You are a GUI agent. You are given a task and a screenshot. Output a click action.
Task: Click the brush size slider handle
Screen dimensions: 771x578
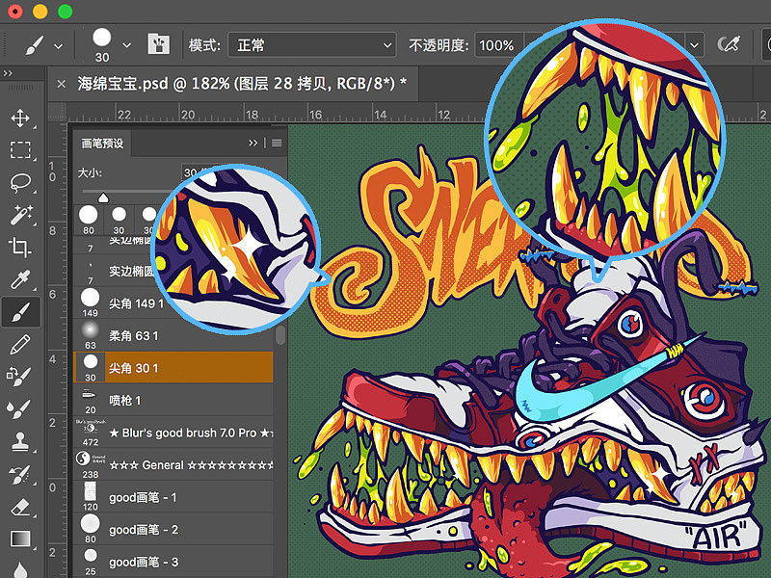[x=104, y=197]
